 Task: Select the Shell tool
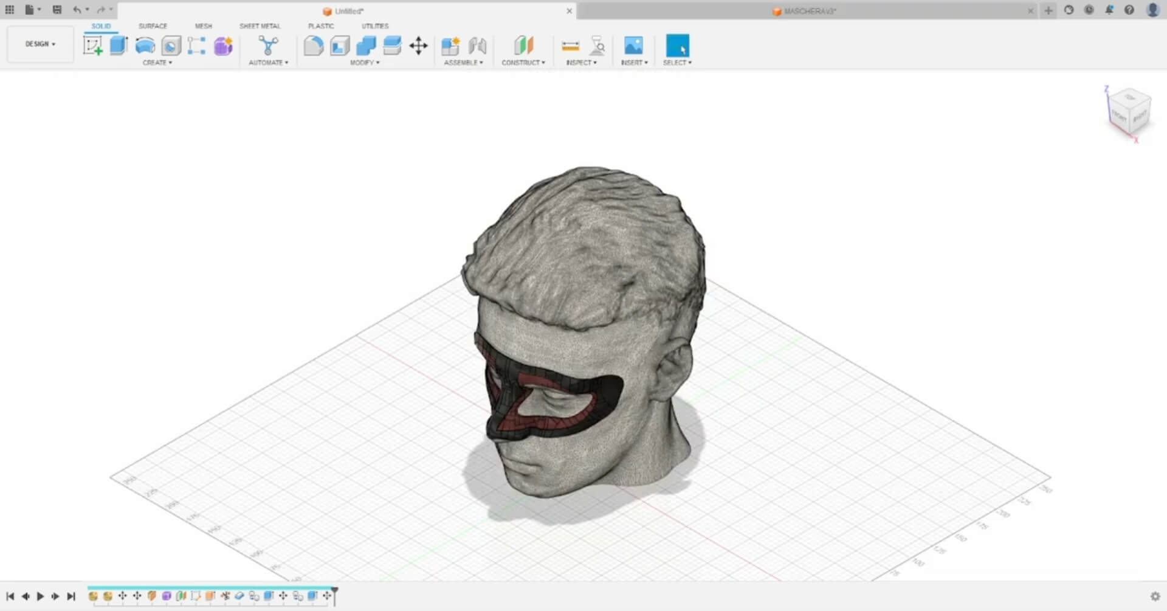[x=340, y=46]
